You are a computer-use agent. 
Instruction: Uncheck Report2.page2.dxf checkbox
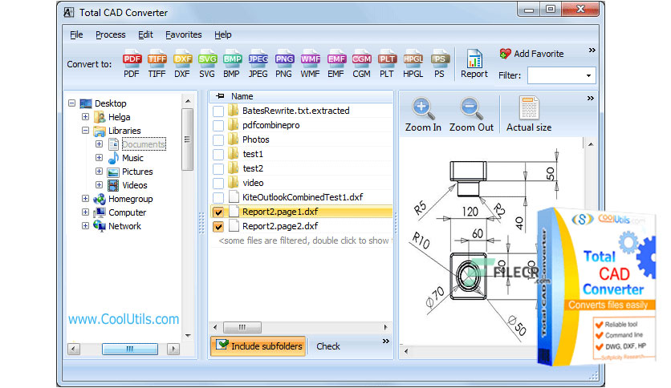pos(218,227)
